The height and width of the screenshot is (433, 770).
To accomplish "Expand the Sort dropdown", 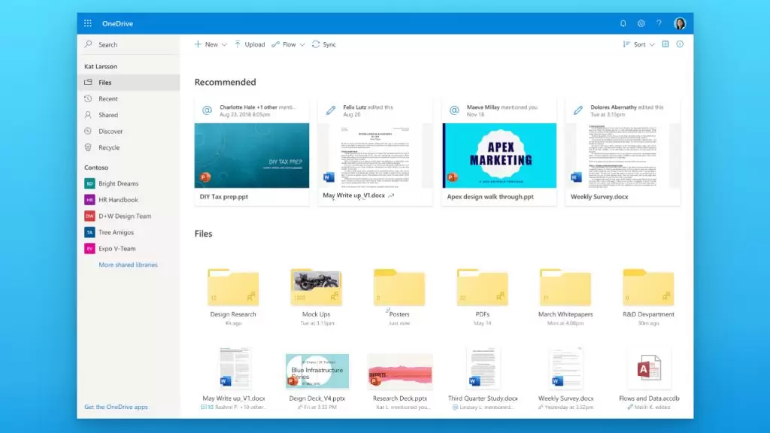I will pyautogui.click(x=652, y=44).
